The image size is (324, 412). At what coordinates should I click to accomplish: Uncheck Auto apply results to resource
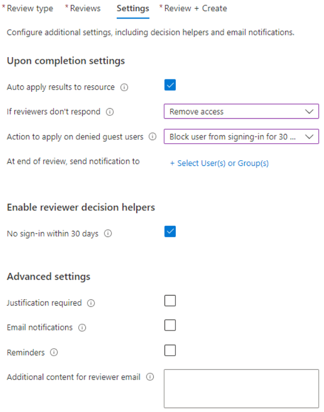[x=170, y=85]
